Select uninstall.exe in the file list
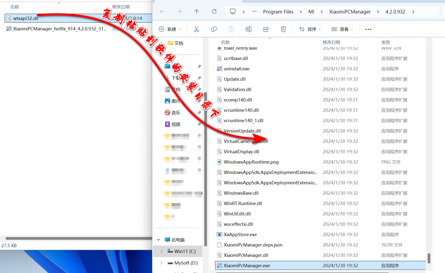Screen dimensions: 445x273 pyautogui.click(x=237, y=69)
